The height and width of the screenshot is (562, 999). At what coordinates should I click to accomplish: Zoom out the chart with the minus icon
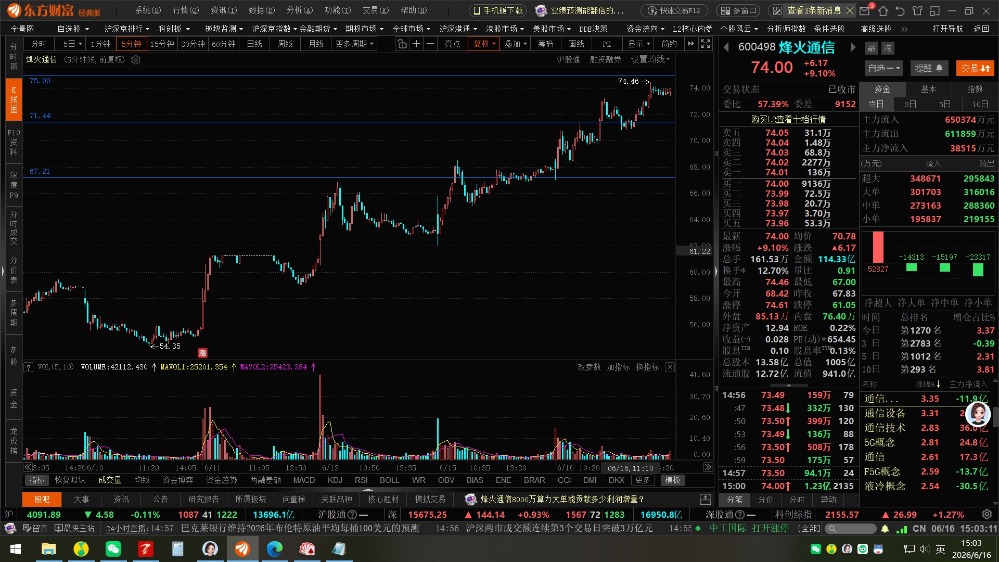430,44
